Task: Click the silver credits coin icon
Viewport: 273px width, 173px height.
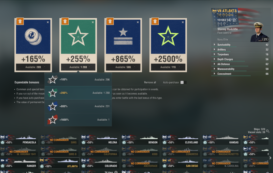Action: (x=33, y=37)
